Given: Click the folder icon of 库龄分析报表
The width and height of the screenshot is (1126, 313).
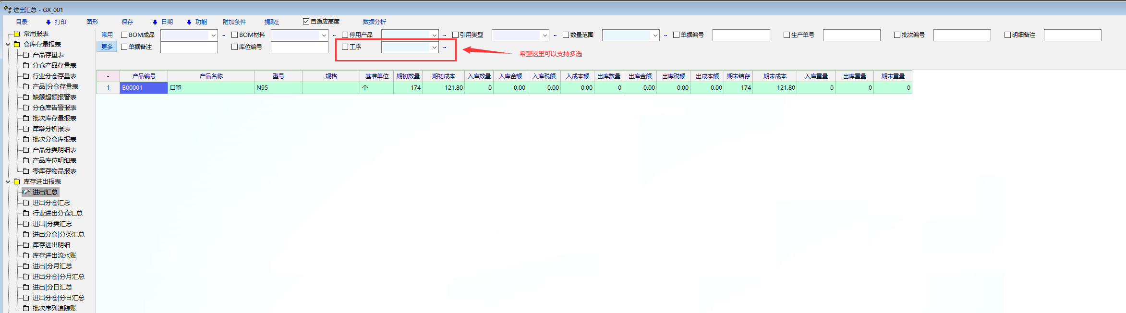Looking at the screenshot, I should (26, 129).
